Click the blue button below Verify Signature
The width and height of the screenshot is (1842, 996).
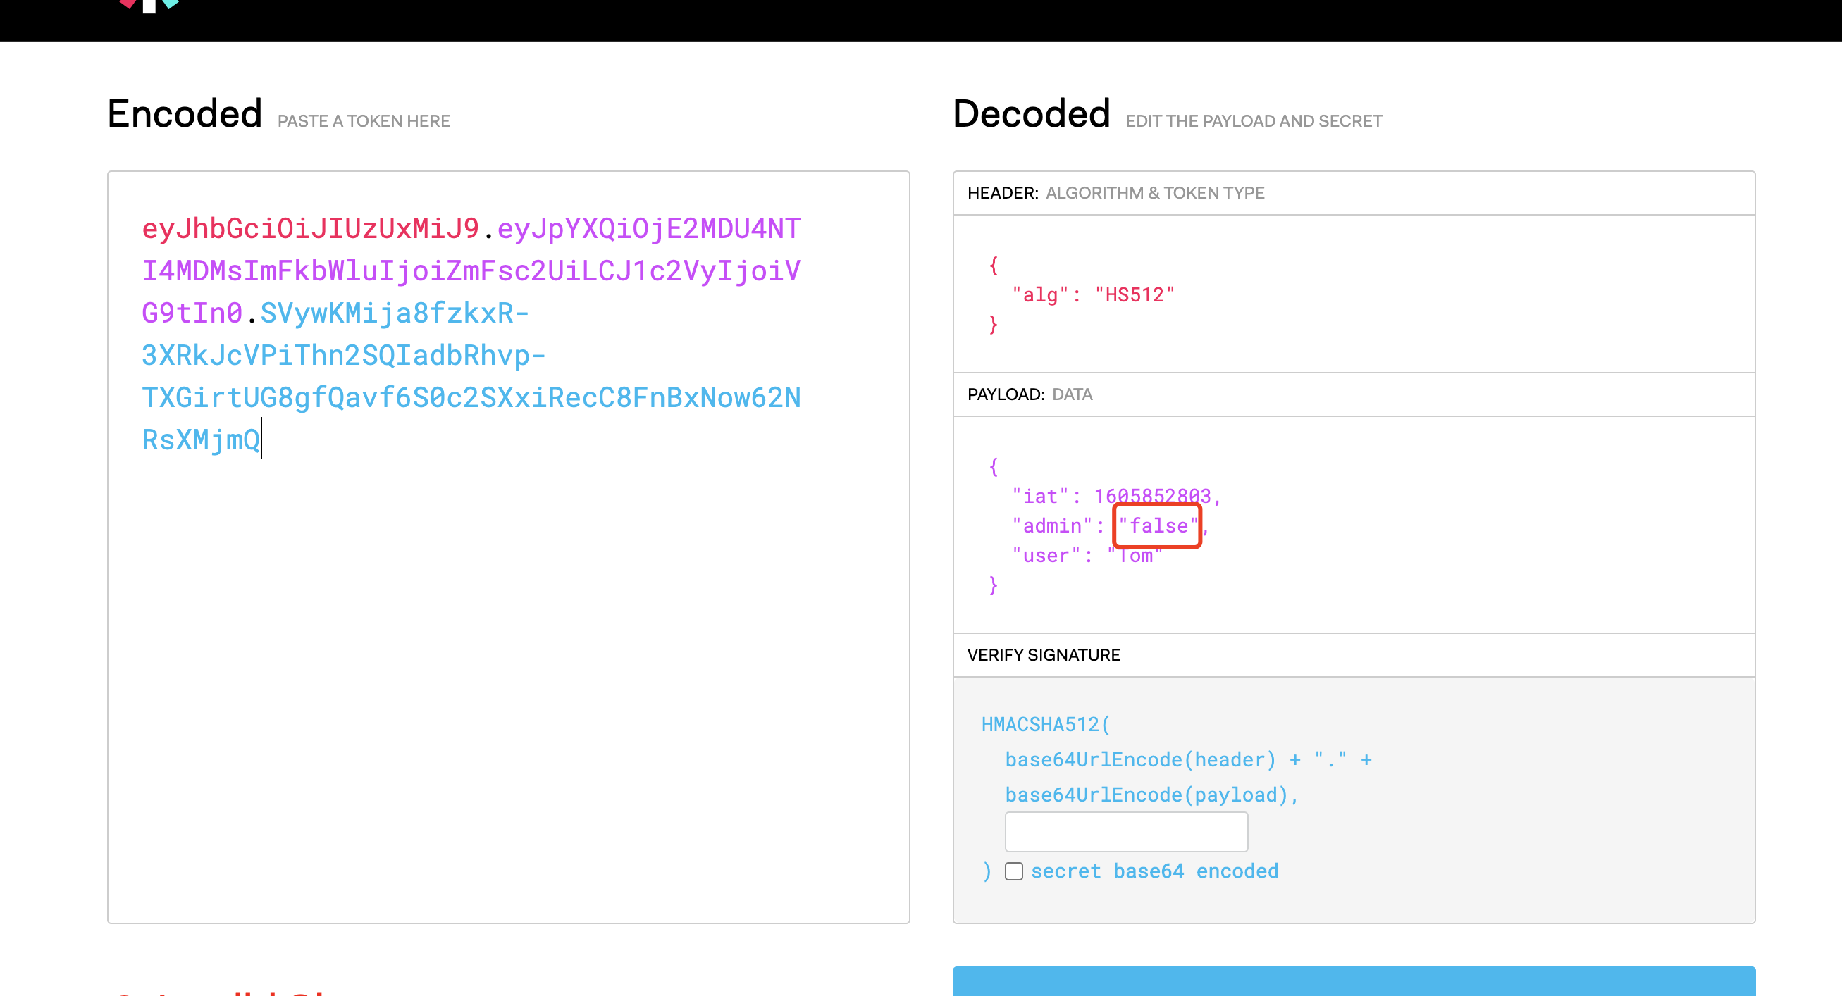pyautogui.click(x=1353, y=981)
